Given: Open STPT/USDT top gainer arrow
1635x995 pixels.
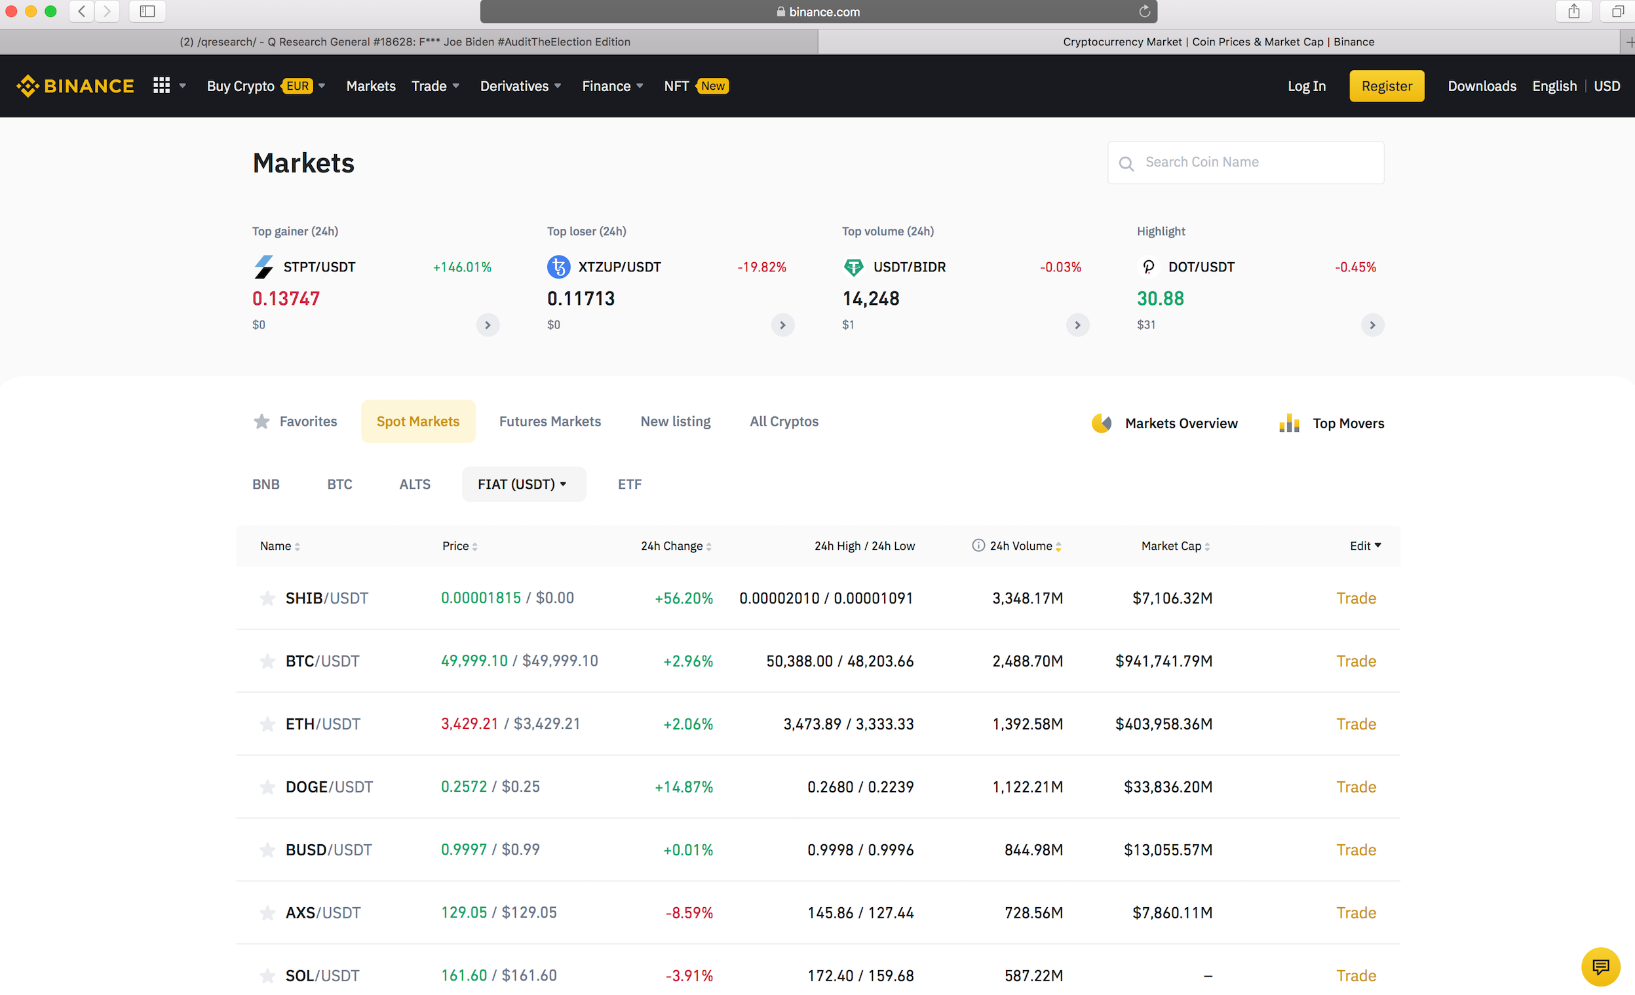Looking at the screenshot, I should pyautogui.click(x=488, y=325).
